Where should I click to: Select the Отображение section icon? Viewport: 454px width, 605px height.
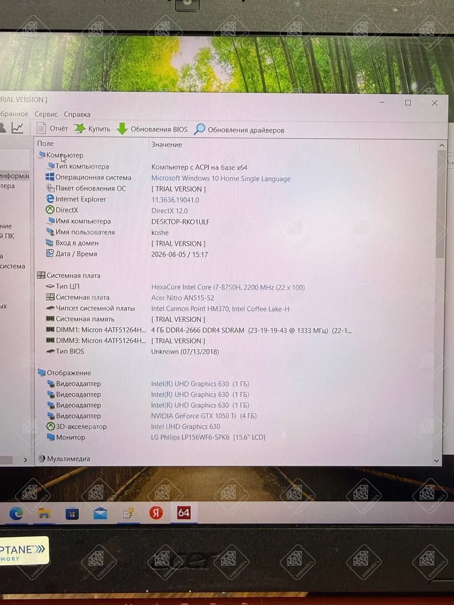tap(42, 372)
